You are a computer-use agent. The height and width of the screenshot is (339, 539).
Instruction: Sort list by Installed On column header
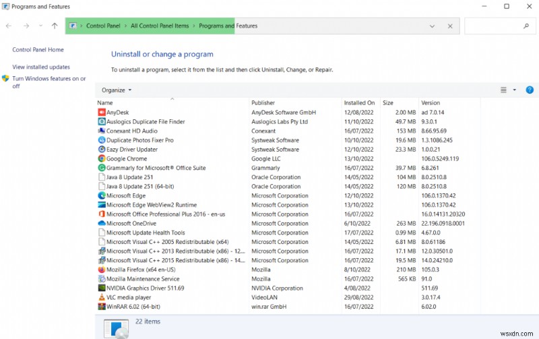(361, 102)
